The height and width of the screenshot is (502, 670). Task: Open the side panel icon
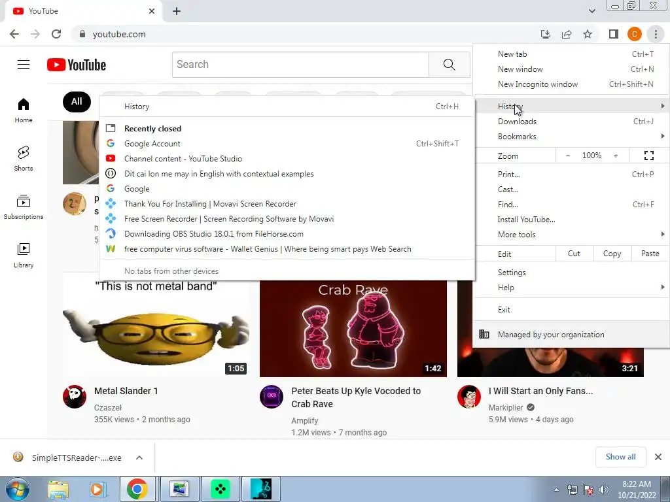pos(614,34)
